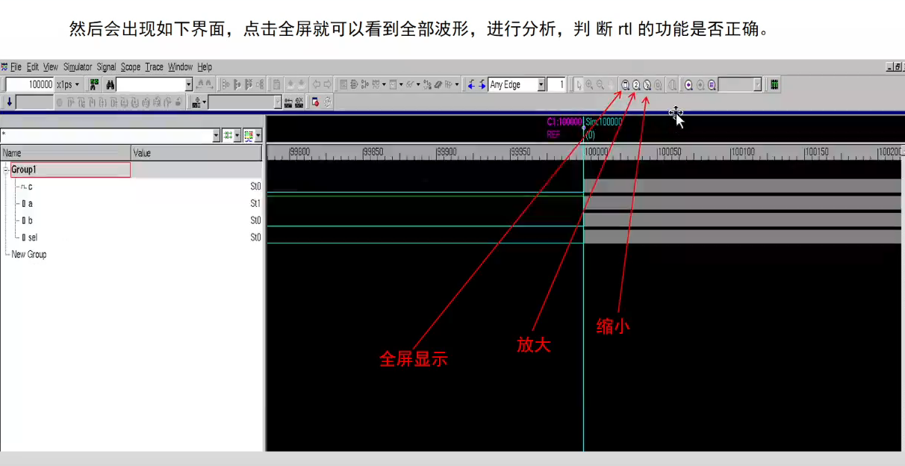Click the back arrow navigation icon

pyautogui.click(x=317, y=85)
